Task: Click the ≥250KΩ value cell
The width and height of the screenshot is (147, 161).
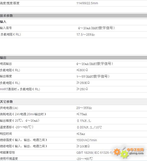Action: tap(83, 83)
